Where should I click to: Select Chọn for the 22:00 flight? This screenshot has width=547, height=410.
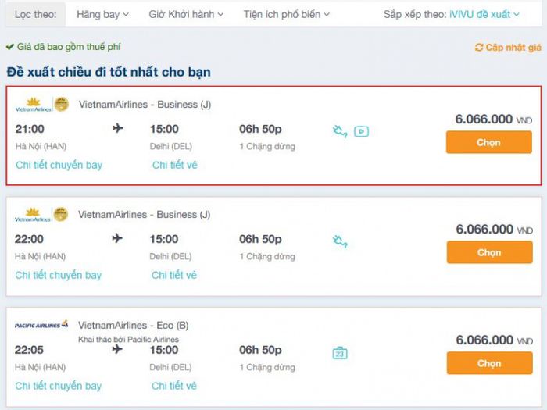(x=489, y=252)
